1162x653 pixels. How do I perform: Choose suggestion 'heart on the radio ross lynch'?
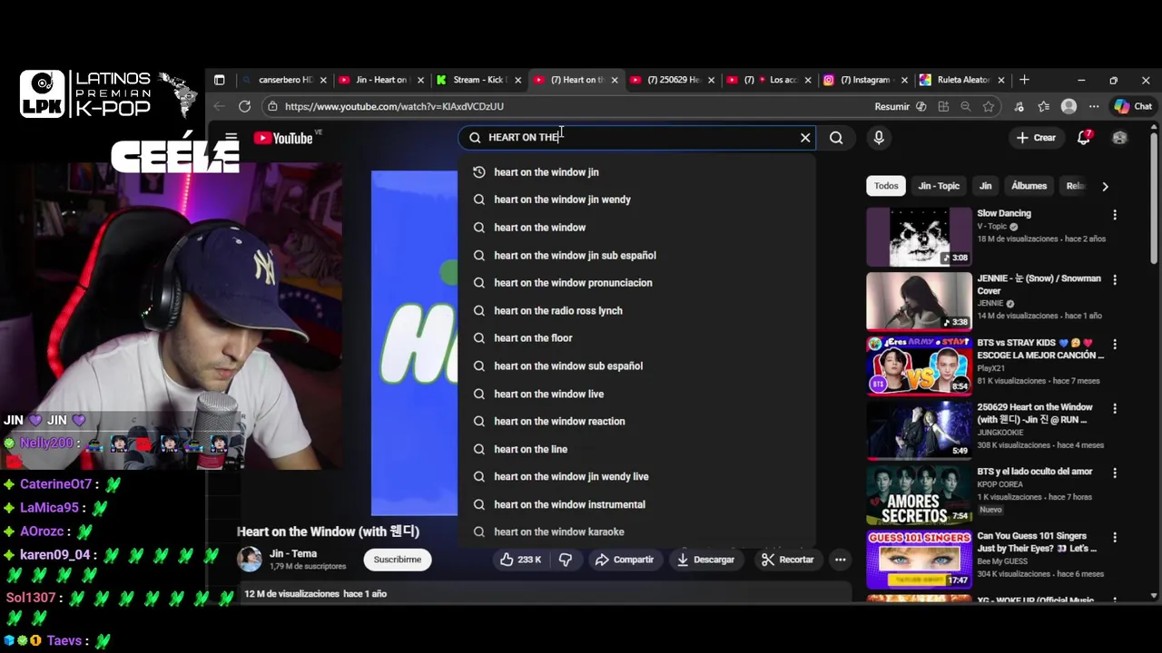635,311
